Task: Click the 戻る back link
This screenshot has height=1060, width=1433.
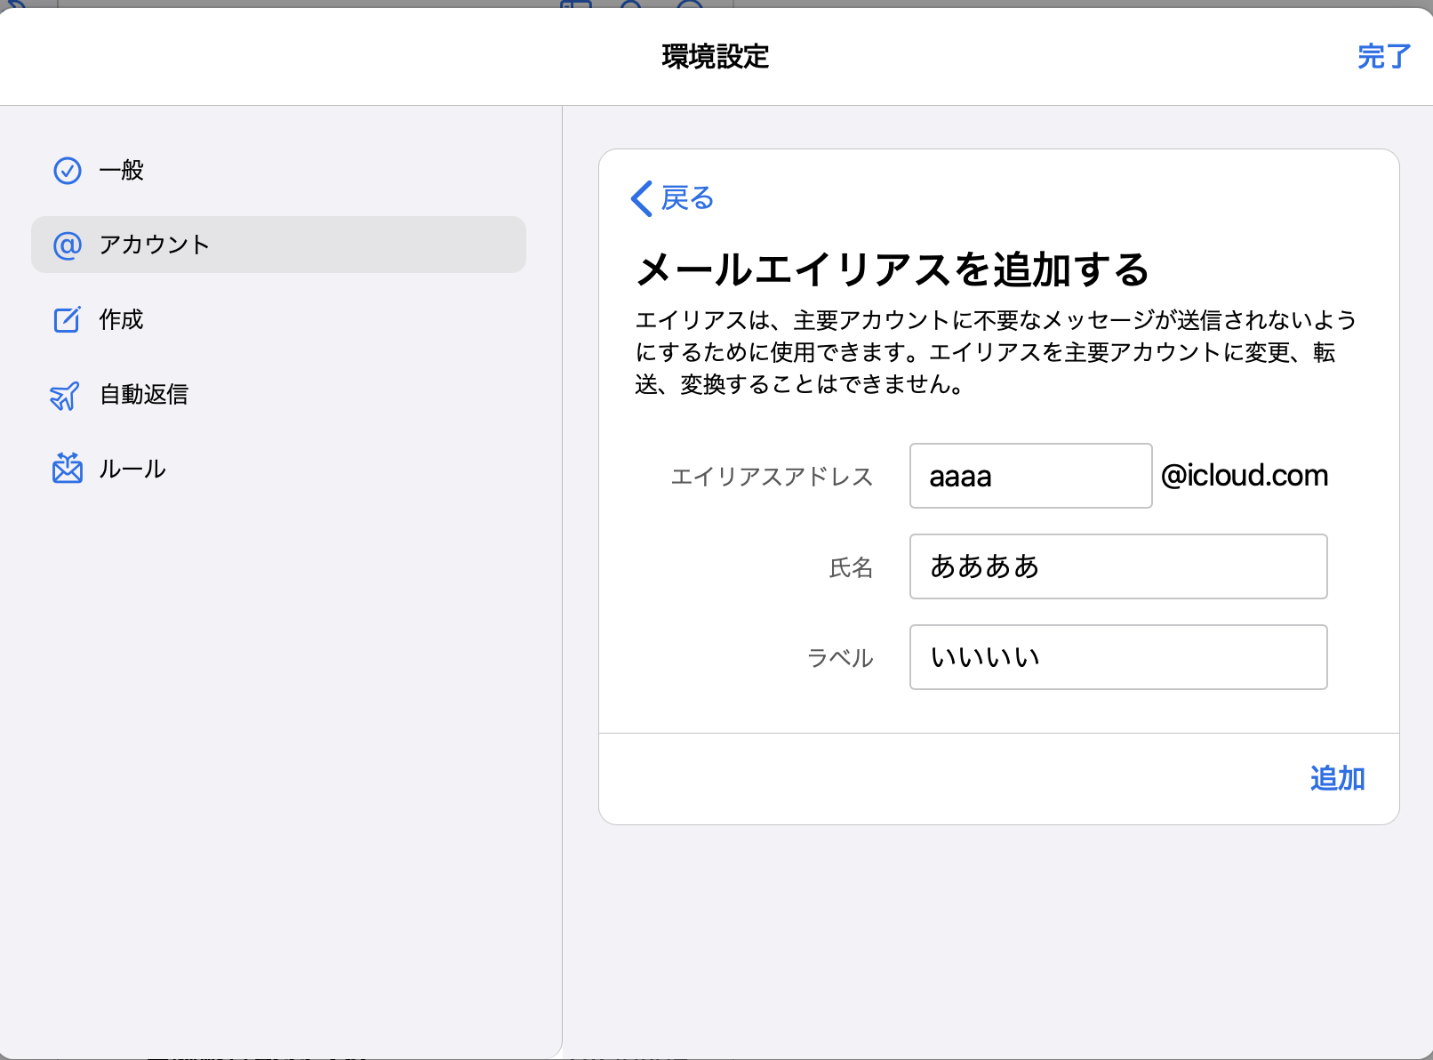Action: click(687, 198)
